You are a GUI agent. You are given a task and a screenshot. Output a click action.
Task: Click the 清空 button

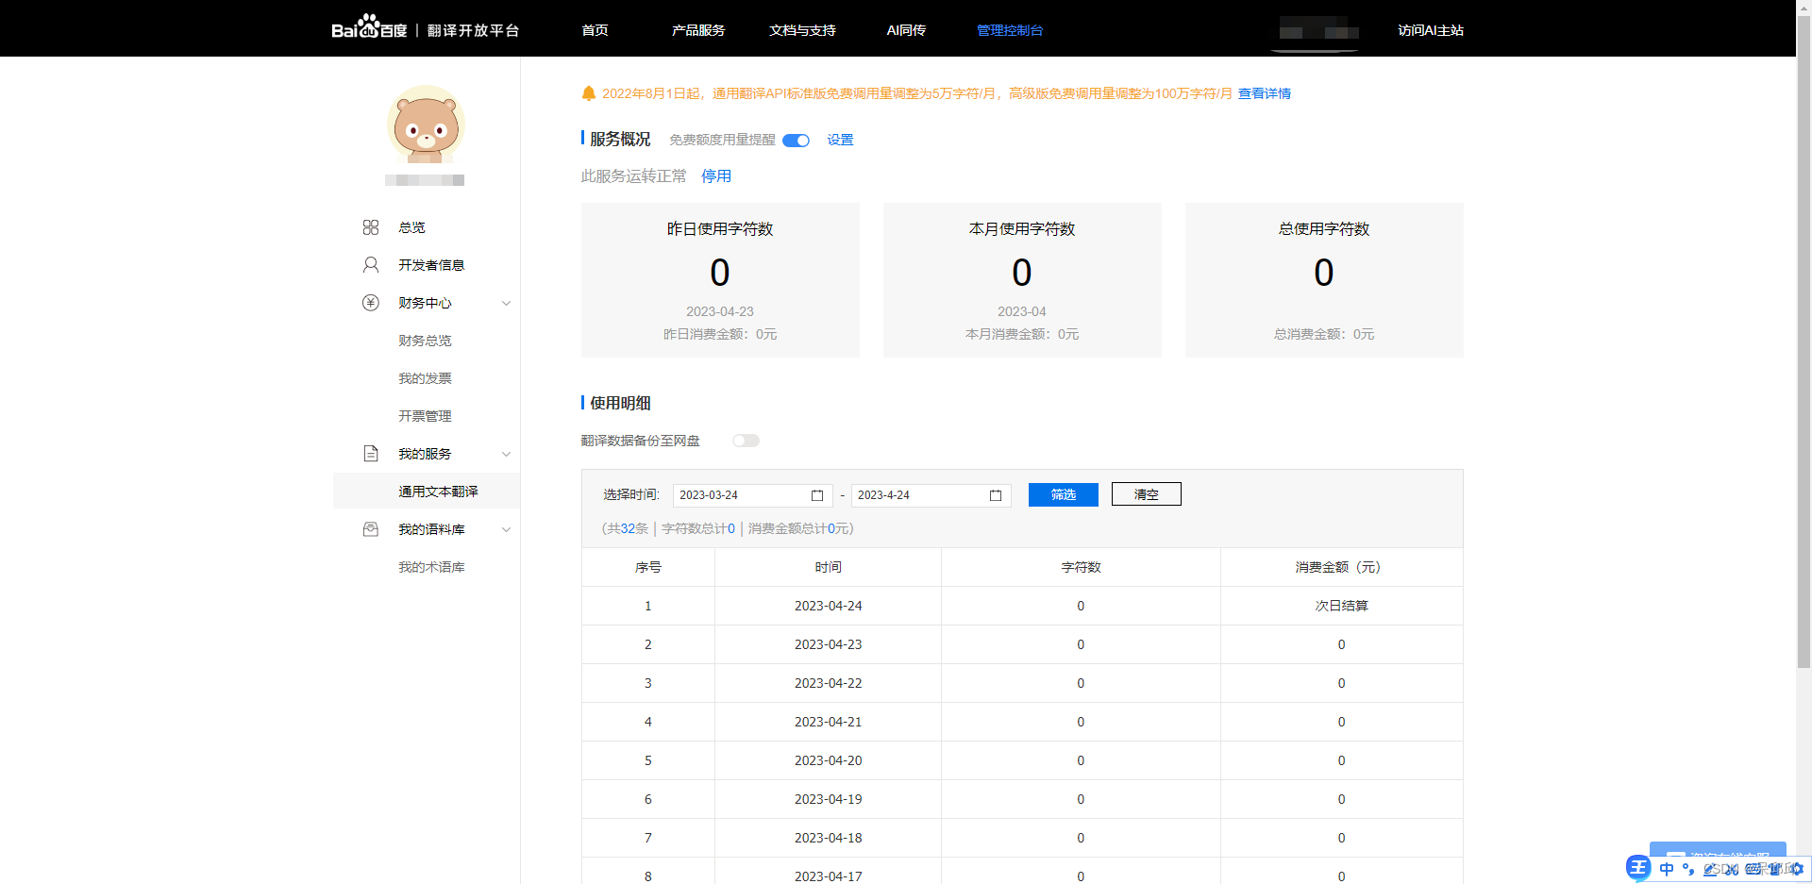[x=1147, y=494]
